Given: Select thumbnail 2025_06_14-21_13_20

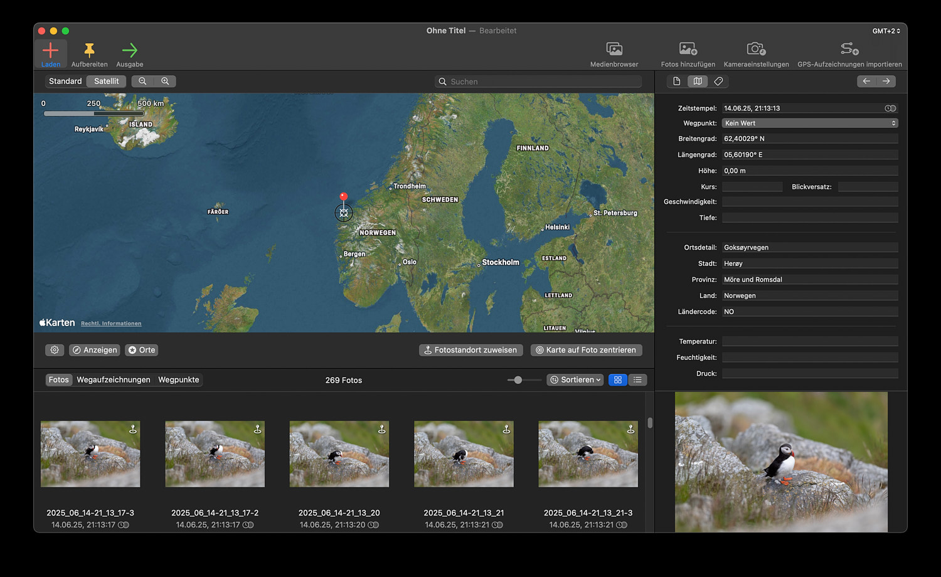Looking at the screenshot, I should pyautogui.click(x=339, y=454).
